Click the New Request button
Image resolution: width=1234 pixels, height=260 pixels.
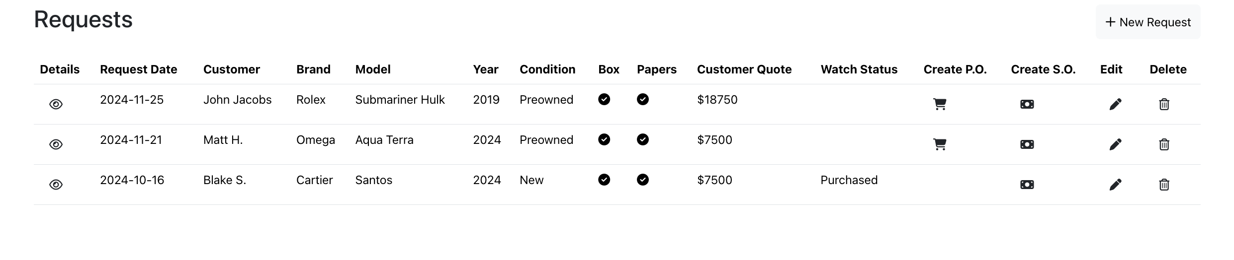pos(1148,22)
